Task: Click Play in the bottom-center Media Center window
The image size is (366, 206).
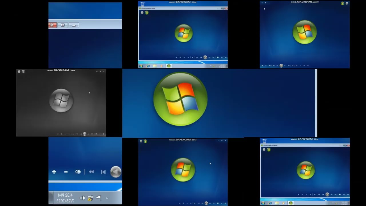Action: (206, 203)
